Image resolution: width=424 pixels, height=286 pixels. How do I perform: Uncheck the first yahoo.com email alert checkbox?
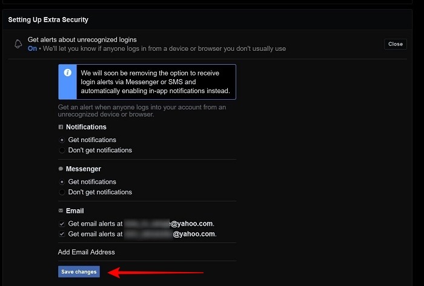pos(62,224)
